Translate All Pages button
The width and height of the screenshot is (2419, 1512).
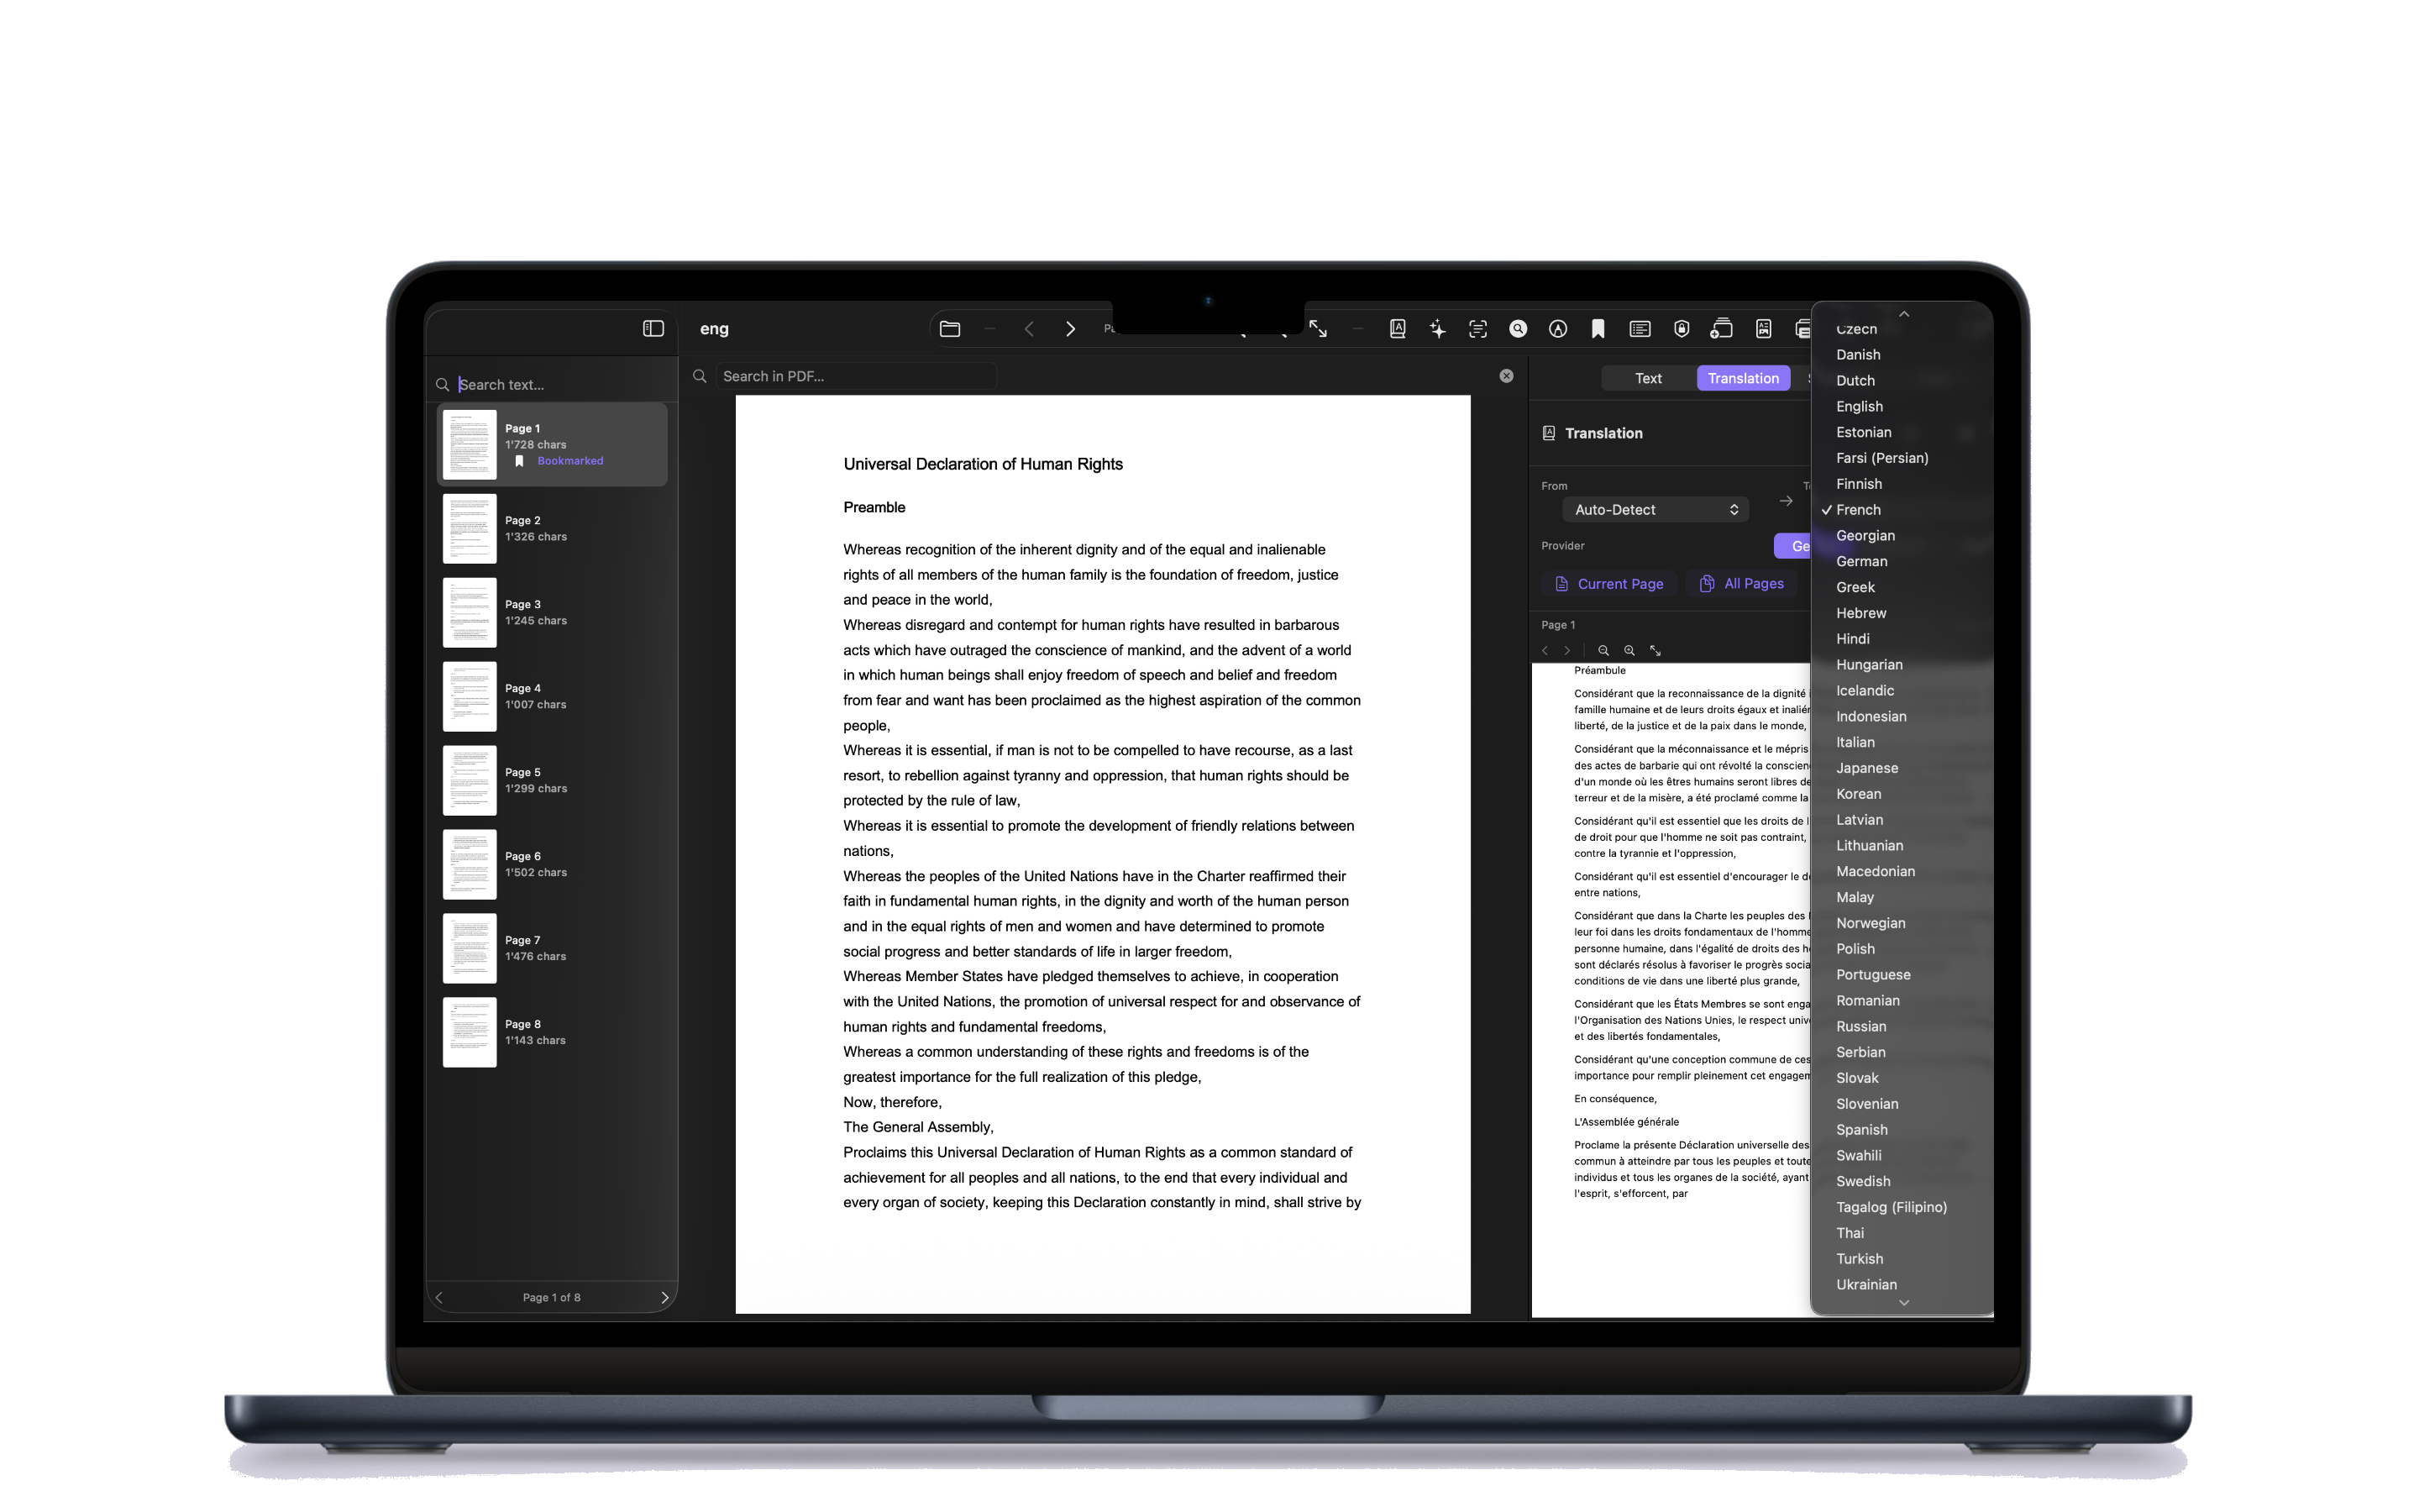[x=1741, y=584]
